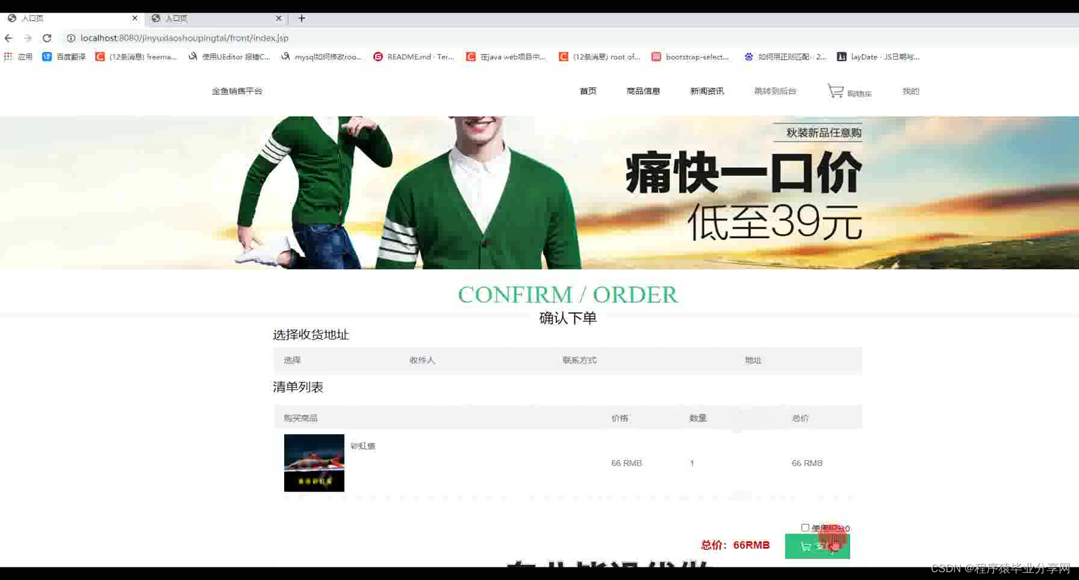Click the 彩虹鱼 product name

tap(362, 446)
